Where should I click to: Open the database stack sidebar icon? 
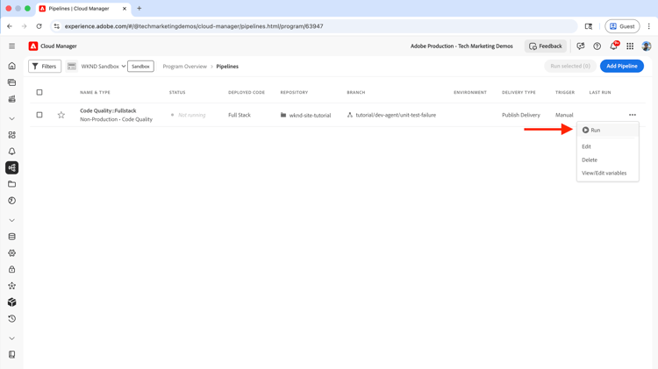pyautogui.click(x=11, y=237)
